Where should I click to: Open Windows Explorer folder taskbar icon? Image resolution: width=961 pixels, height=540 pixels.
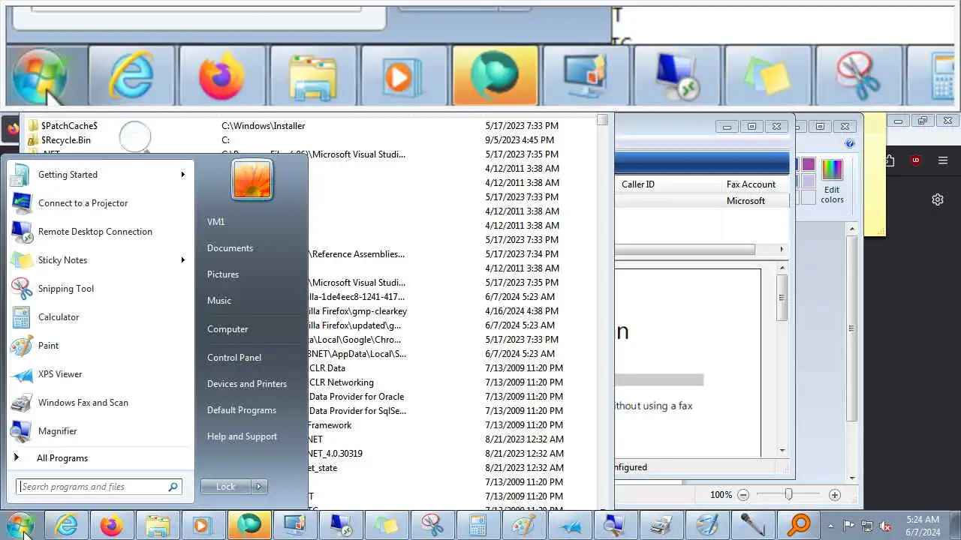tap(158, 526)
